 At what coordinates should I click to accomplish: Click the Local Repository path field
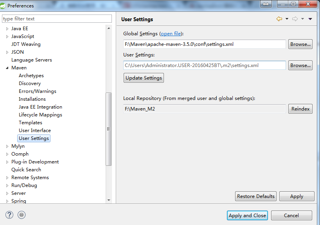[205, 109]
